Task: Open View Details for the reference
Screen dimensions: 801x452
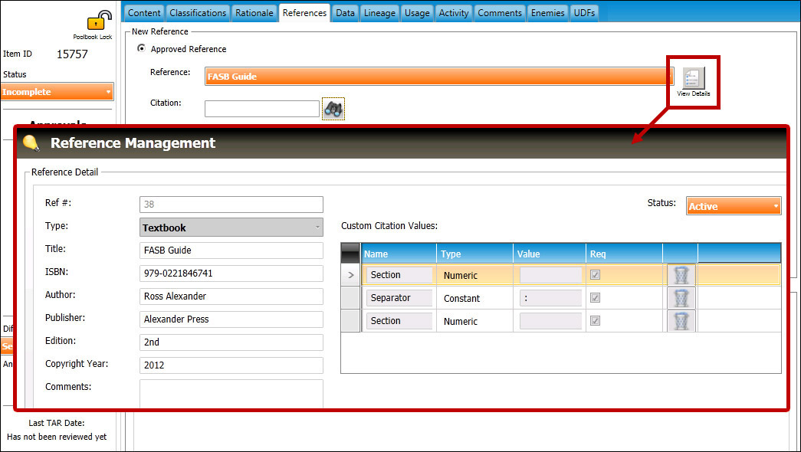Action: (x=693, y=80)
